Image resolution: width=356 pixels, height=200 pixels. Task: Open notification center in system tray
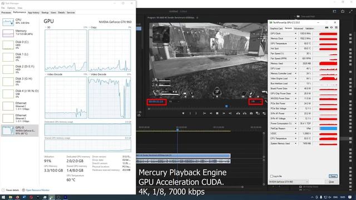[x=350, y=197]
